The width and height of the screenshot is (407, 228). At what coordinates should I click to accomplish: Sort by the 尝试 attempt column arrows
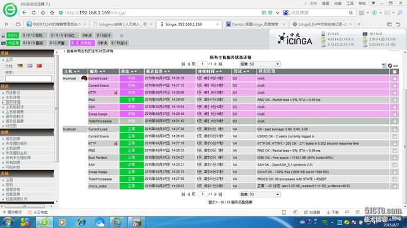click(x=246, y=71)
